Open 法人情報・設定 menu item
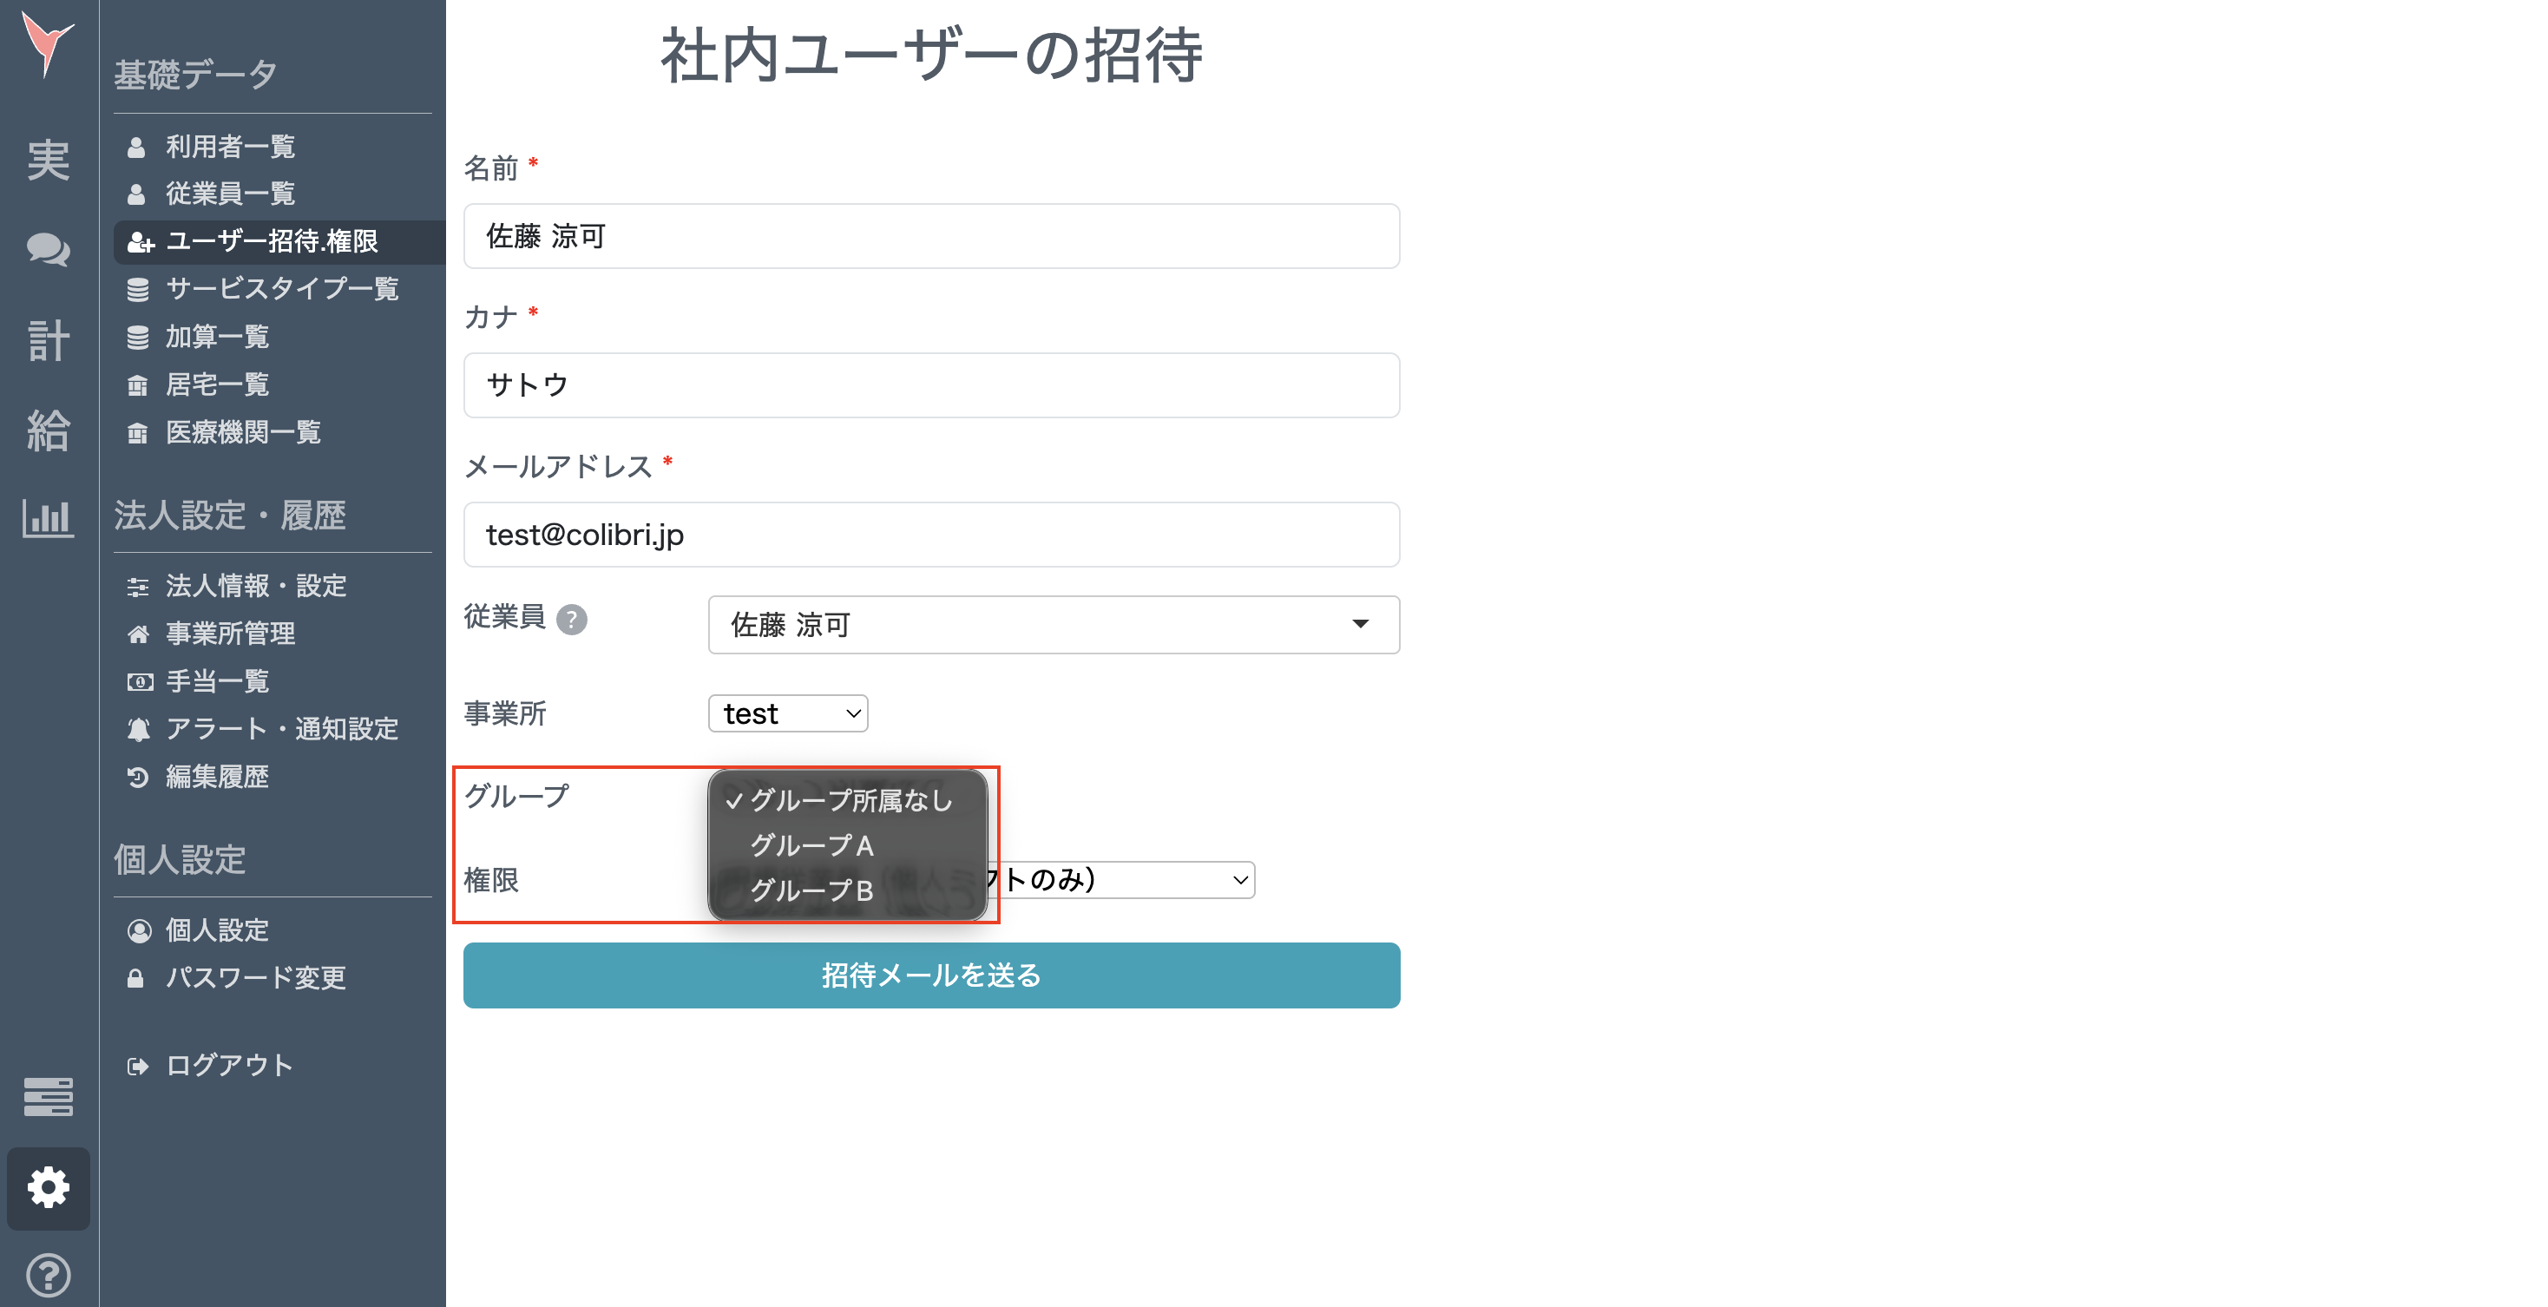Screen dimensions: 2548x1307 point(255,586)
